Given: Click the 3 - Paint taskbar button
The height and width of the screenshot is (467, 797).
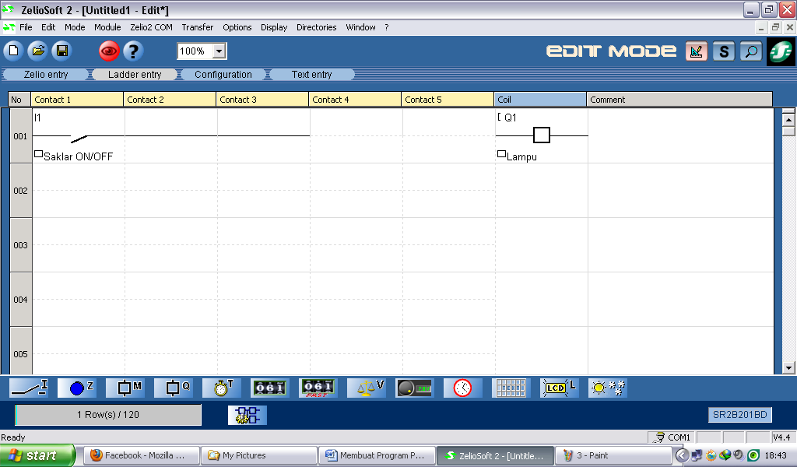Looking at the screenshot, I should [x=614, y=455].
